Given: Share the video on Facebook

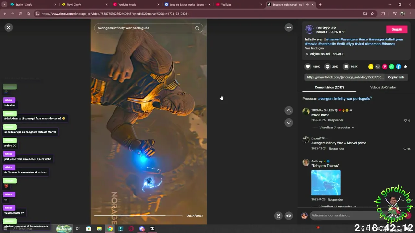Looking at the screenshot, I should pyautogui.click(x=398, y=67).
